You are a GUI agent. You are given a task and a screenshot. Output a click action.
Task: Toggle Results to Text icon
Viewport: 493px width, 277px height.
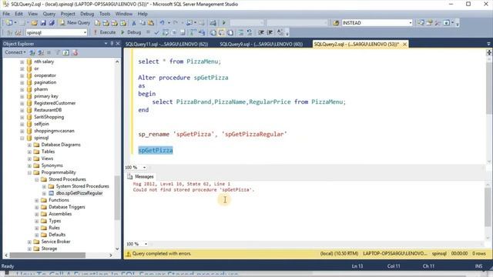click(x=213, y=32)
